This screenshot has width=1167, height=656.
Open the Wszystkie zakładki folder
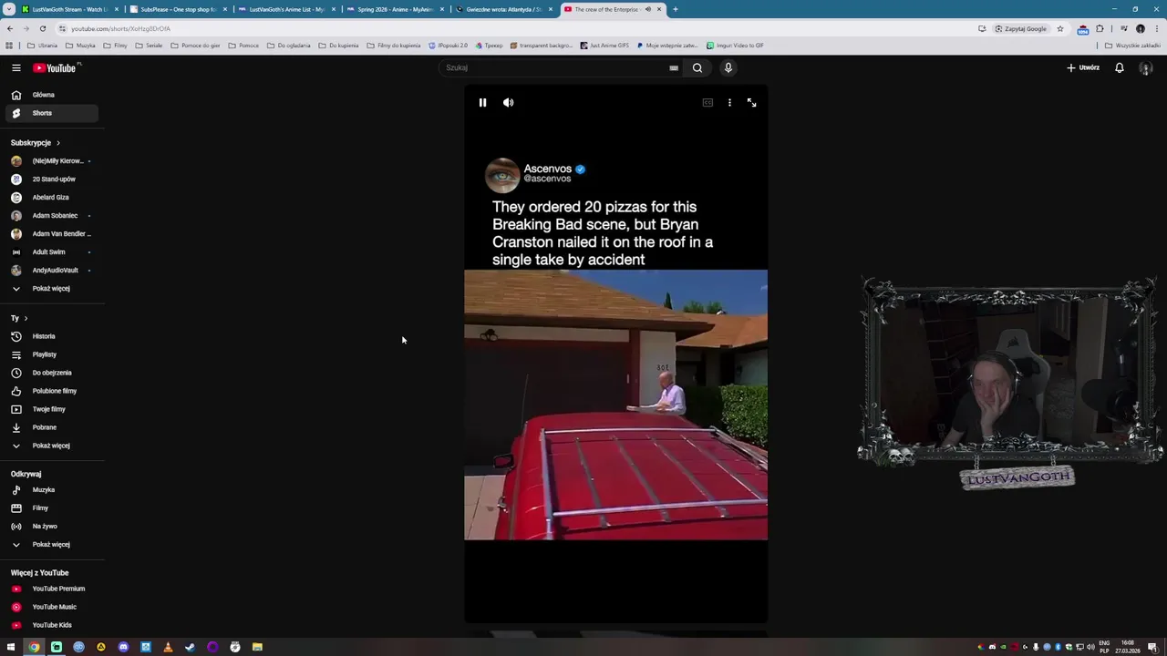1132,45
